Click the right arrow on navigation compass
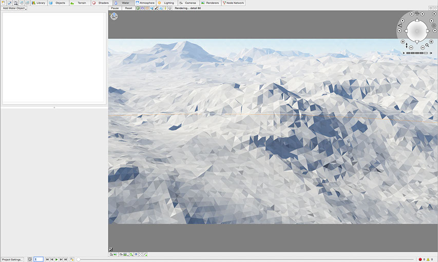The height and width of the screenshot is (262, 438). [428, 31]
